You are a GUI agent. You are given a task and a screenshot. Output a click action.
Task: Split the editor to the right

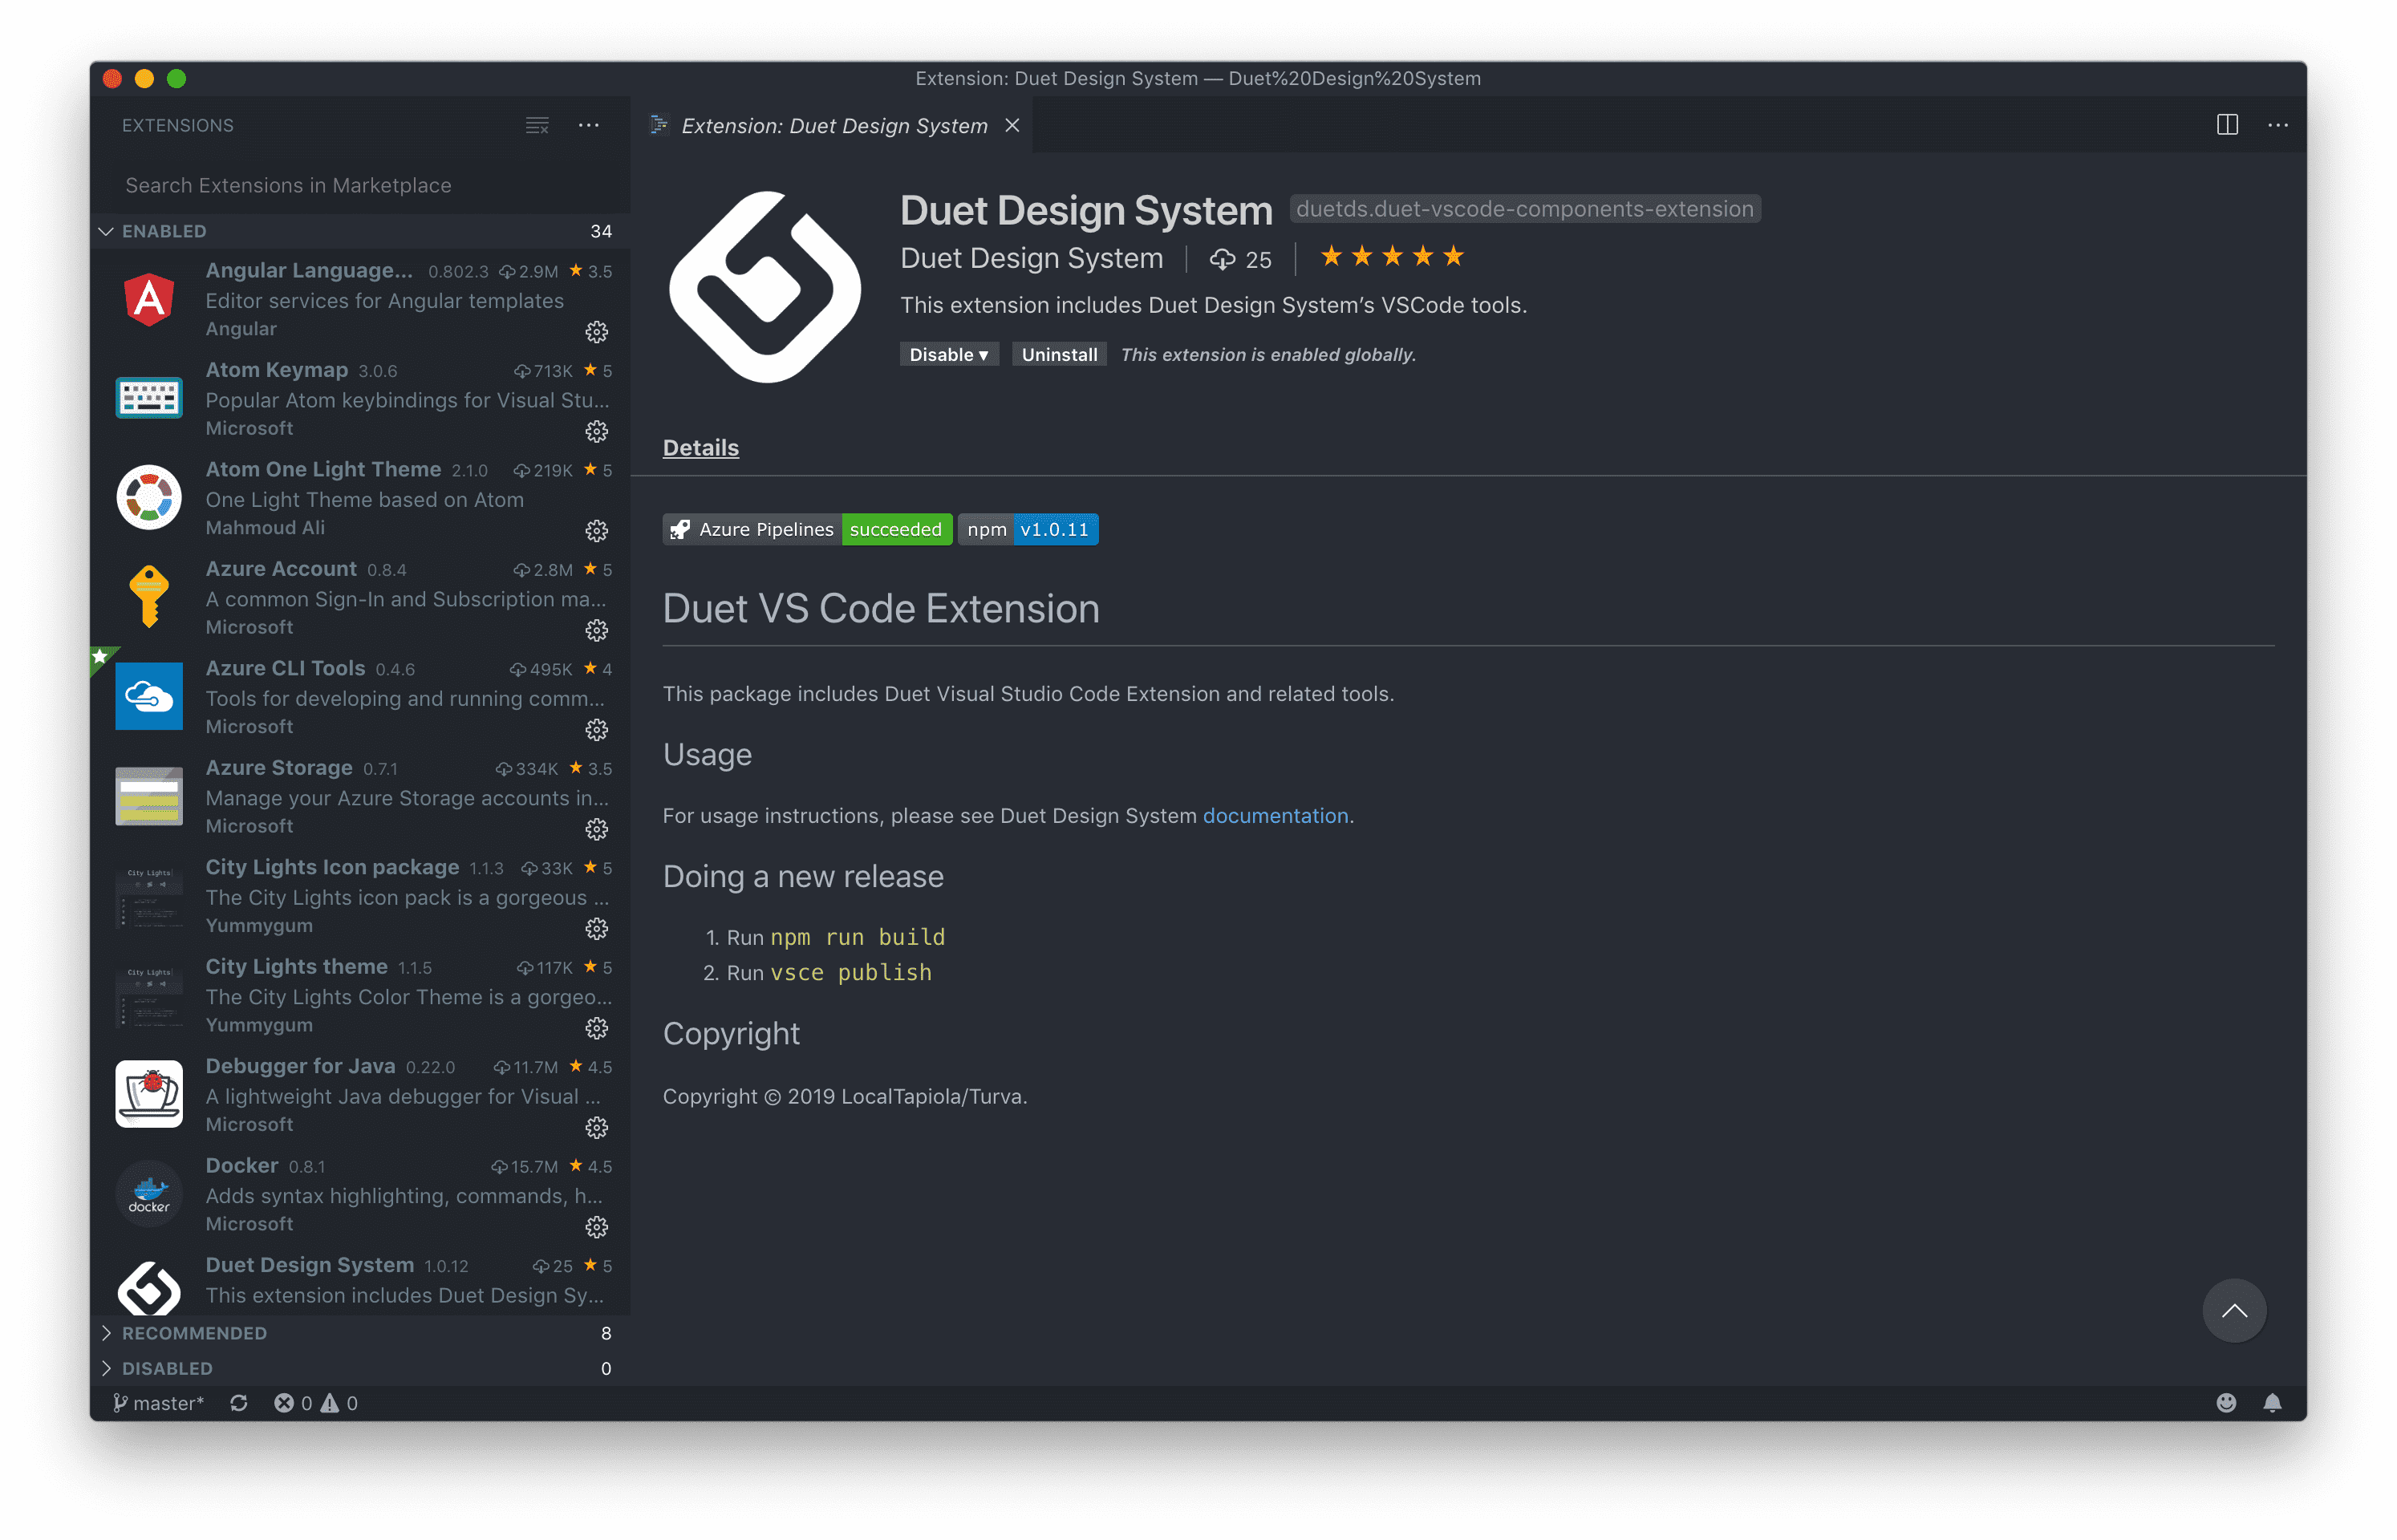tap(2227, 125)
